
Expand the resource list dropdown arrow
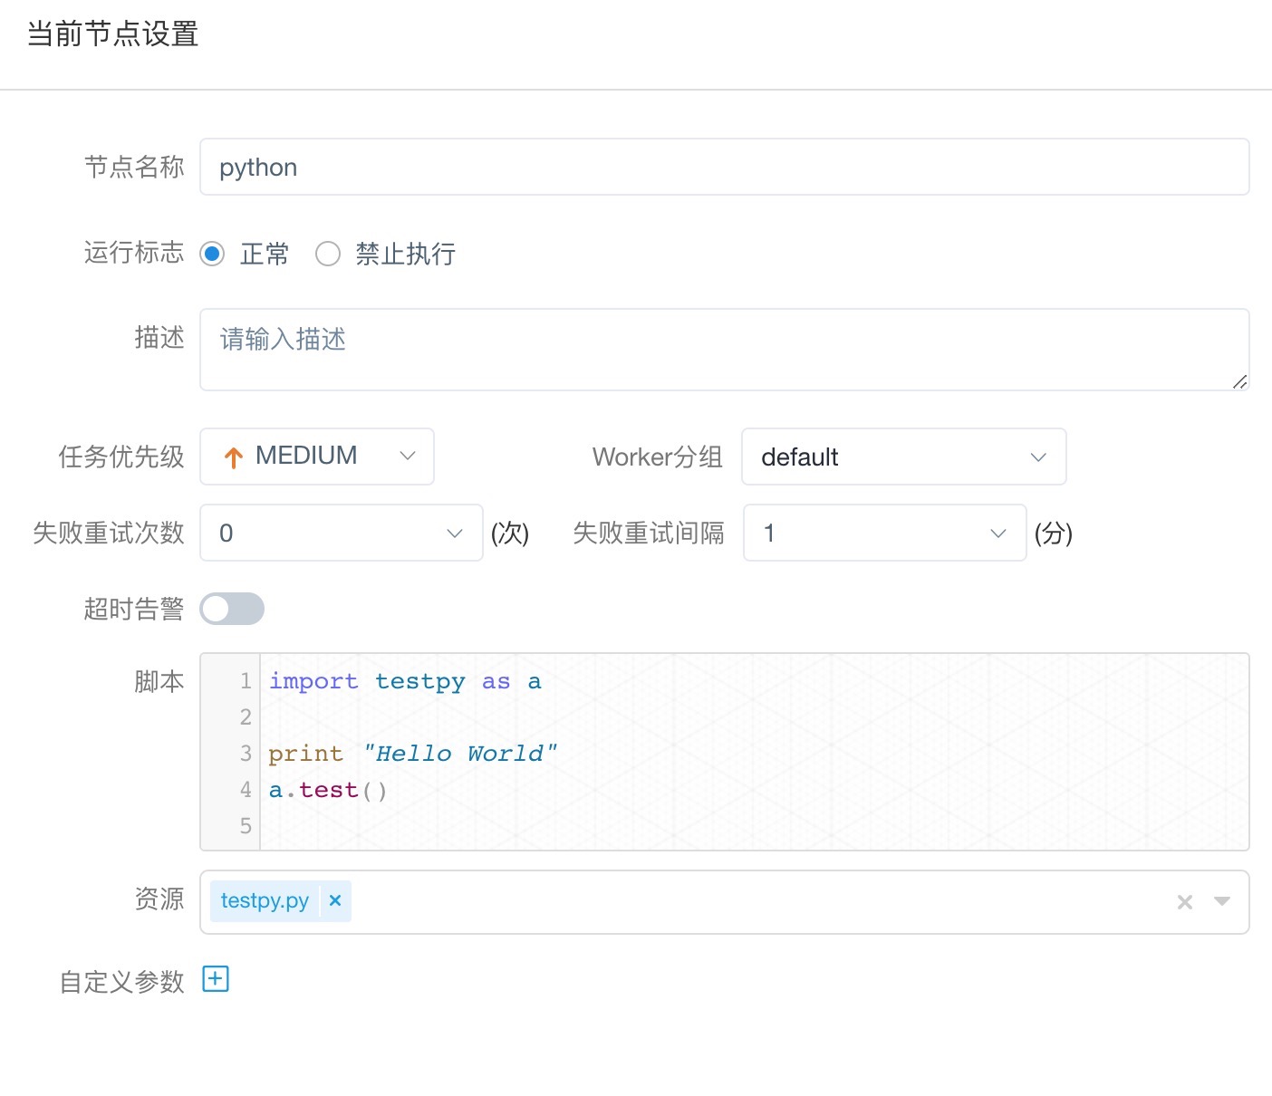1222,901
